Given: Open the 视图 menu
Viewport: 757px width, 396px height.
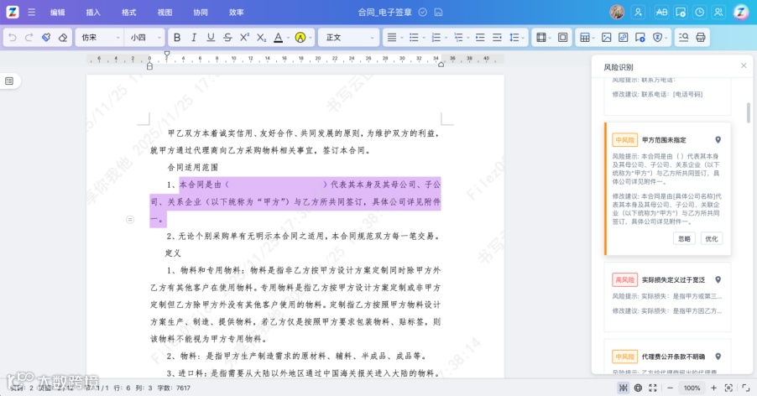Looking at the screenshot, I should click(164, 13).
